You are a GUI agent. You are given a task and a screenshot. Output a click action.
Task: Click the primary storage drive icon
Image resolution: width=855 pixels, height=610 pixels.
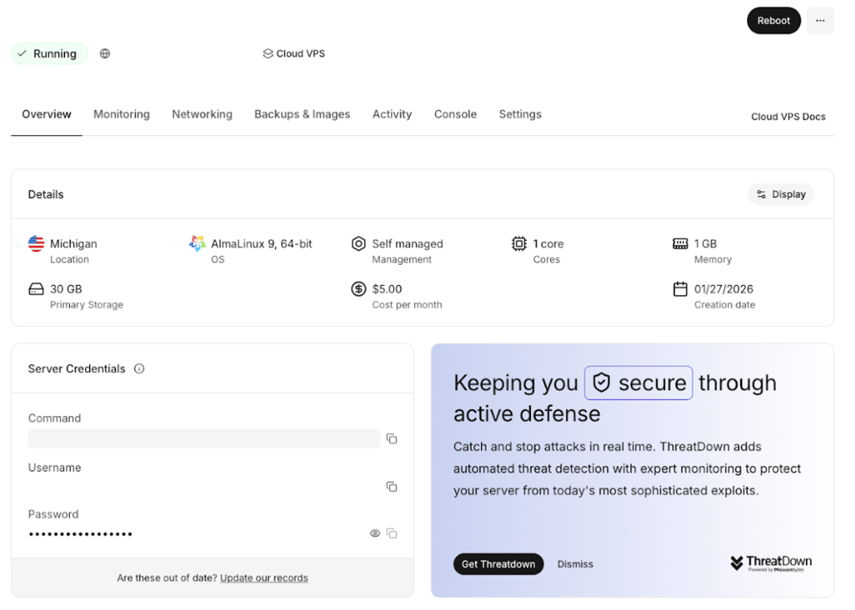pyautogui.click(x=36, y=289)
